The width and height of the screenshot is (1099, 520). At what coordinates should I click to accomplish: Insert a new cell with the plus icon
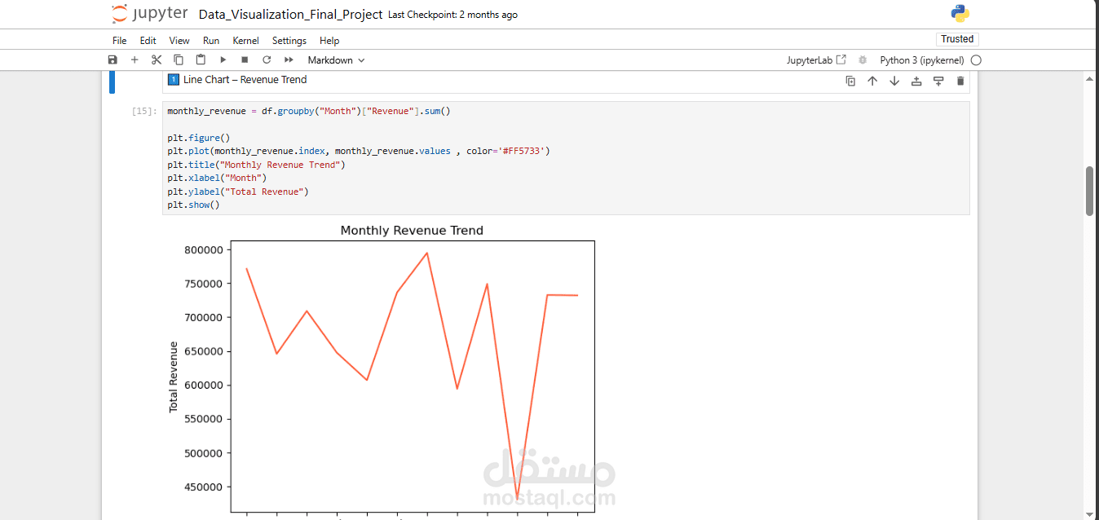135,59
